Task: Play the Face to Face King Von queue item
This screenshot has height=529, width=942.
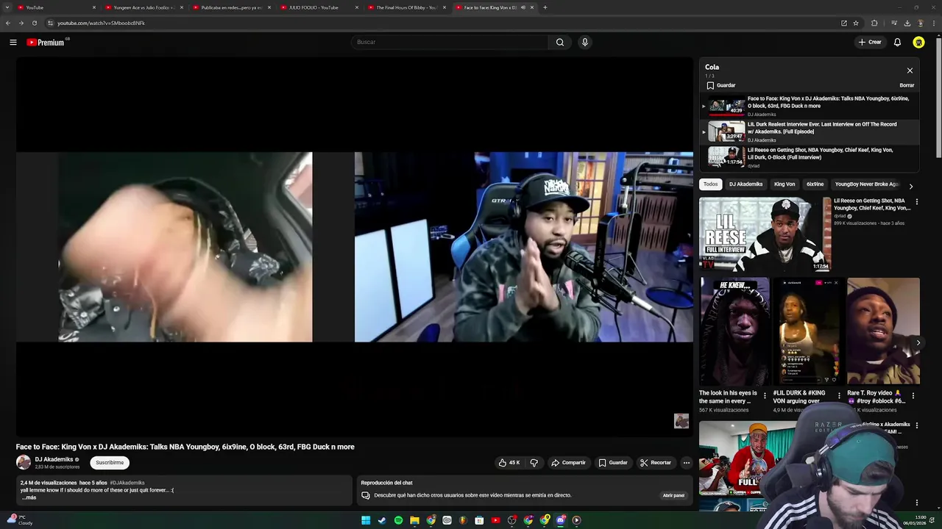Action: 810,106
